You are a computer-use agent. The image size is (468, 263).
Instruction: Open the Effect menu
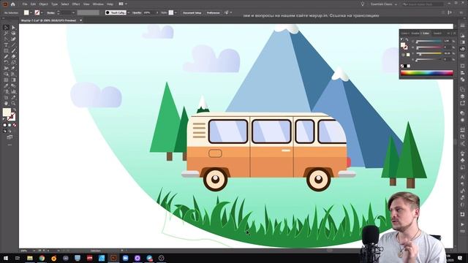click(76, 4)
